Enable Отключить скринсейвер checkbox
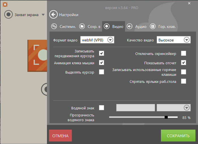198x144 pixels. 184,53
